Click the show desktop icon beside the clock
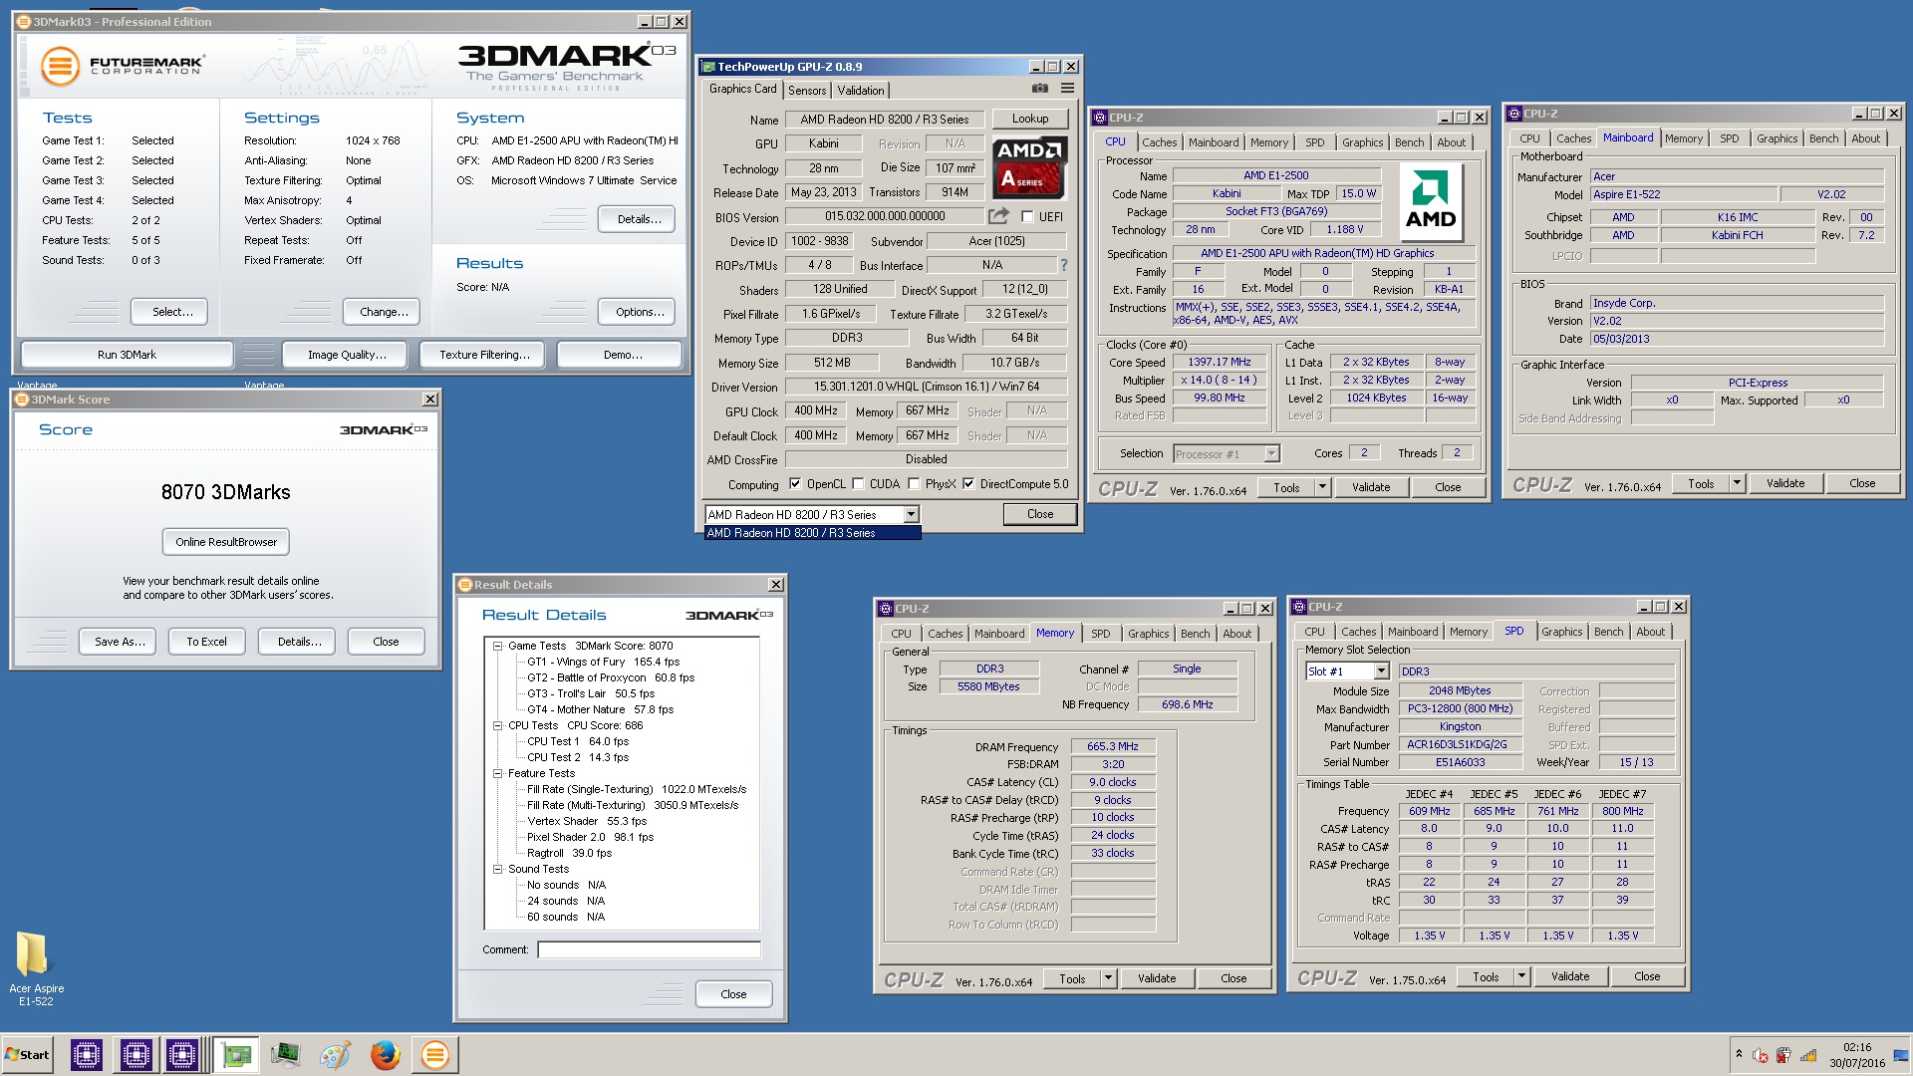 coord(1901,1055)
